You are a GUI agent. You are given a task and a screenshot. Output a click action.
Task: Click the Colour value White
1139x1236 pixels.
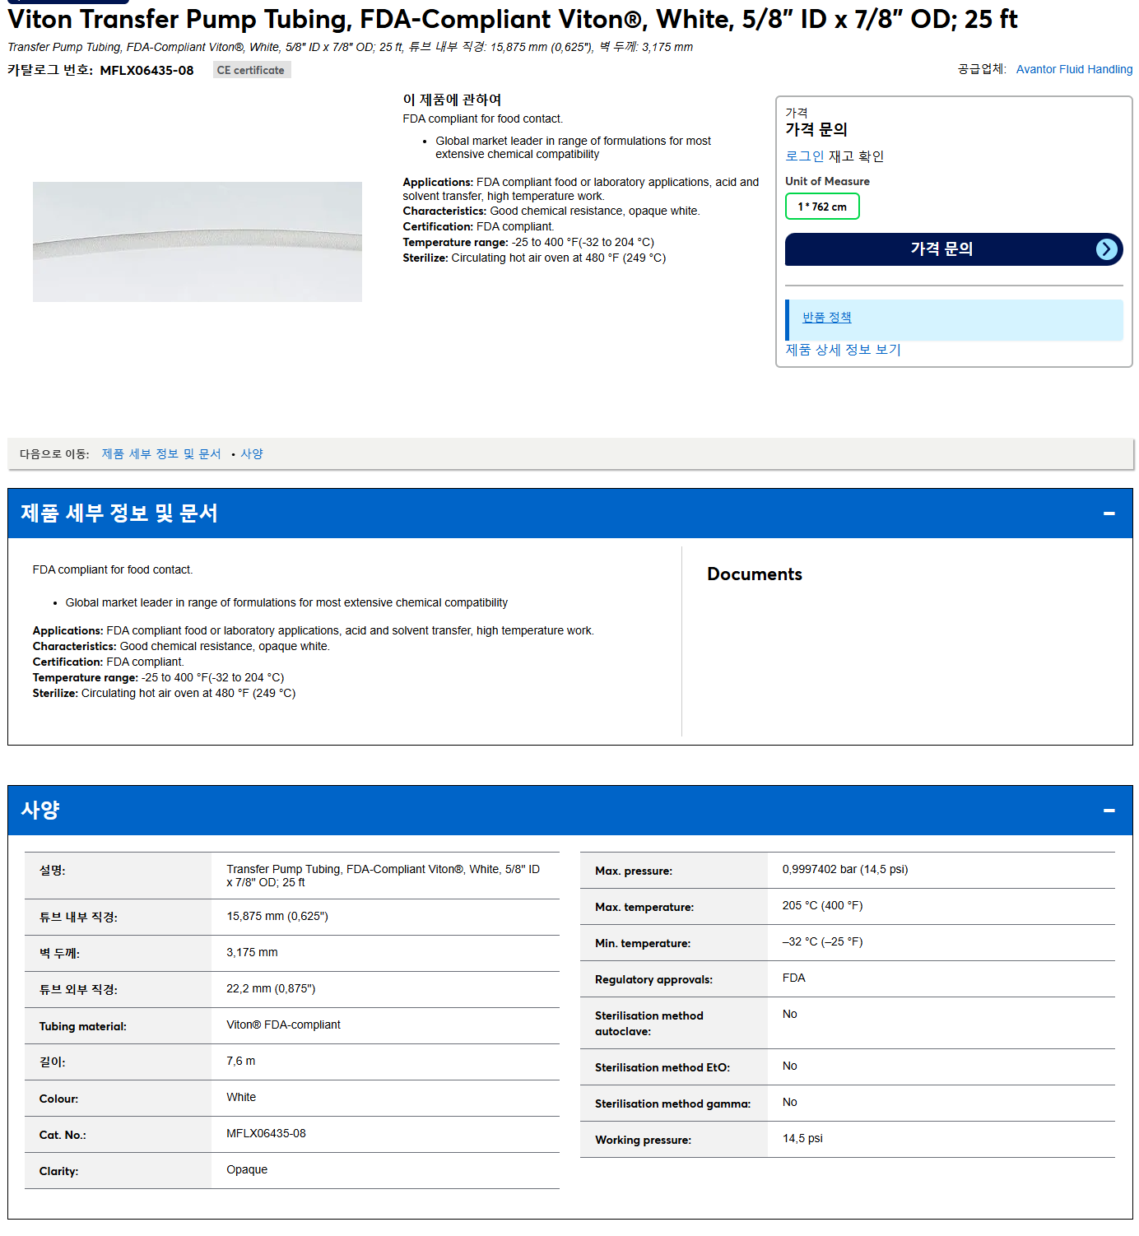(241, 1098)
